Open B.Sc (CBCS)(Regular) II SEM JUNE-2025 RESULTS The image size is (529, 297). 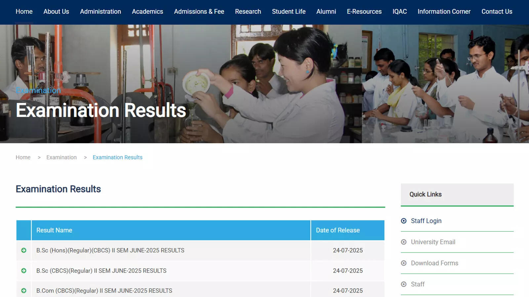click(102, 271)
